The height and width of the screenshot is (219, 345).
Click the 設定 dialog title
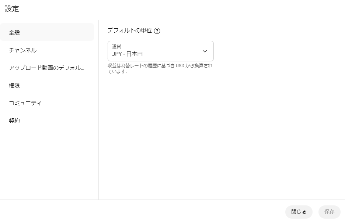[12, 9]
